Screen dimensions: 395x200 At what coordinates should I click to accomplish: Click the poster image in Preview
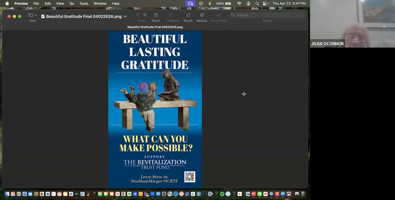tap(155, 109)
